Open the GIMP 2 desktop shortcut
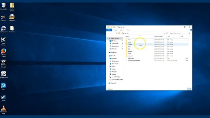Viewport: 210px width, 118px height. click(x=4, y=18)
